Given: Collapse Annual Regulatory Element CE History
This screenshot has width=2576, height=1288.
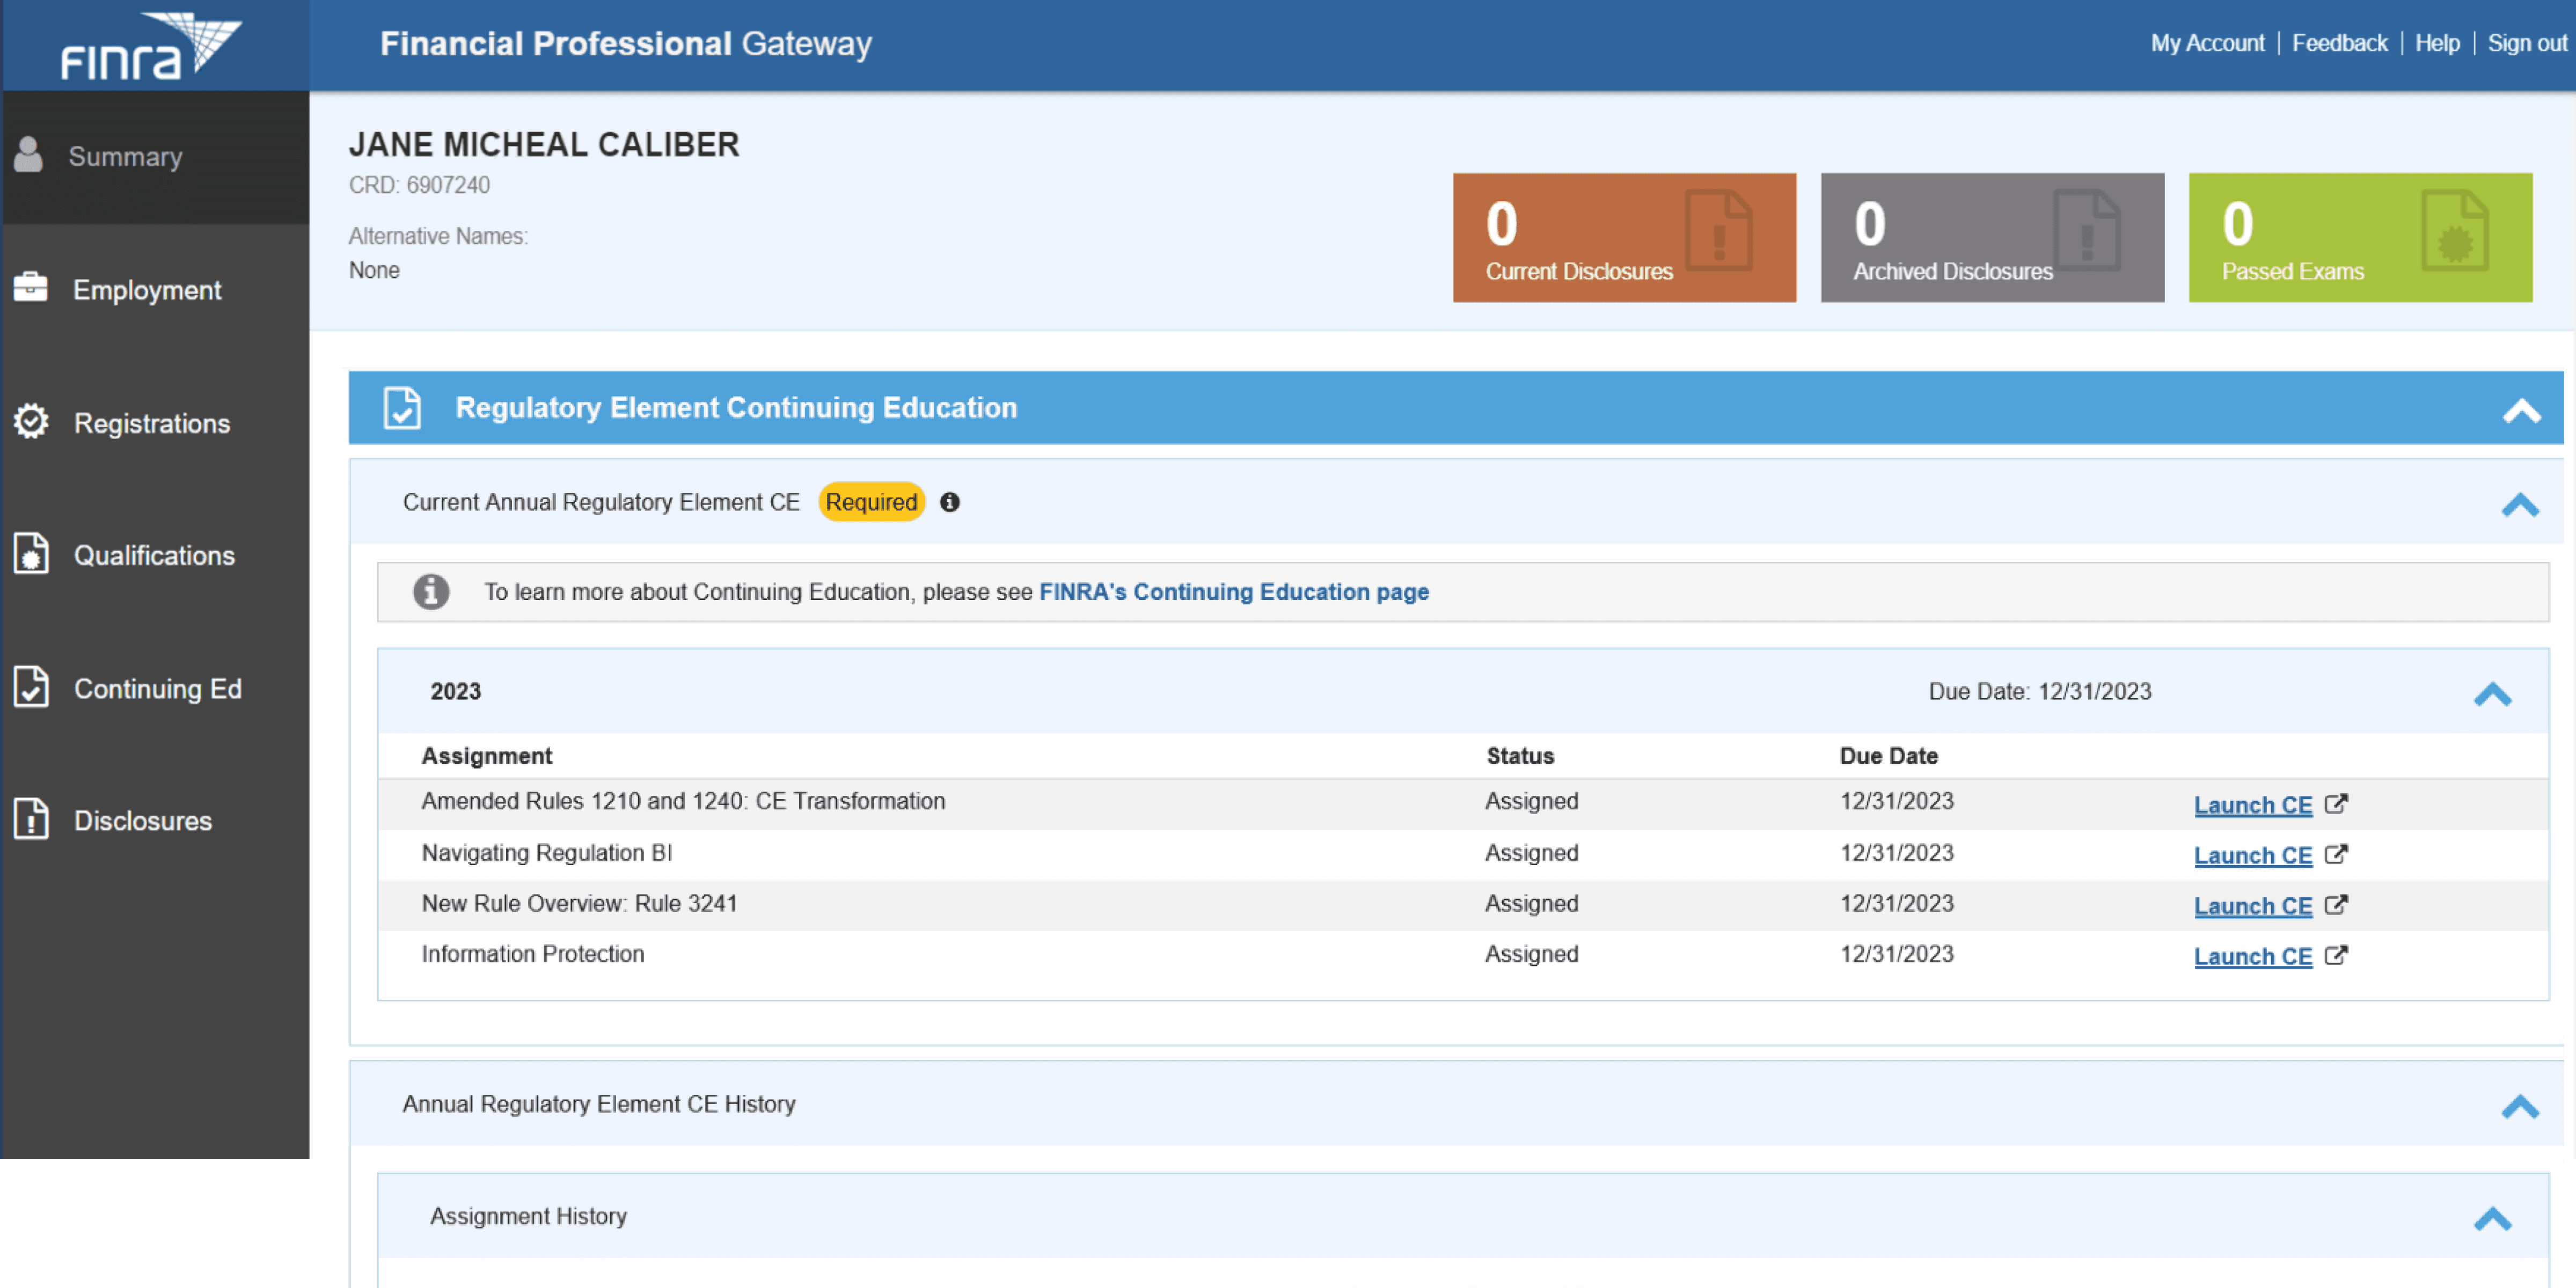Looking at the screenshot, I should pyautogui.click(x=2520, y=1106).
